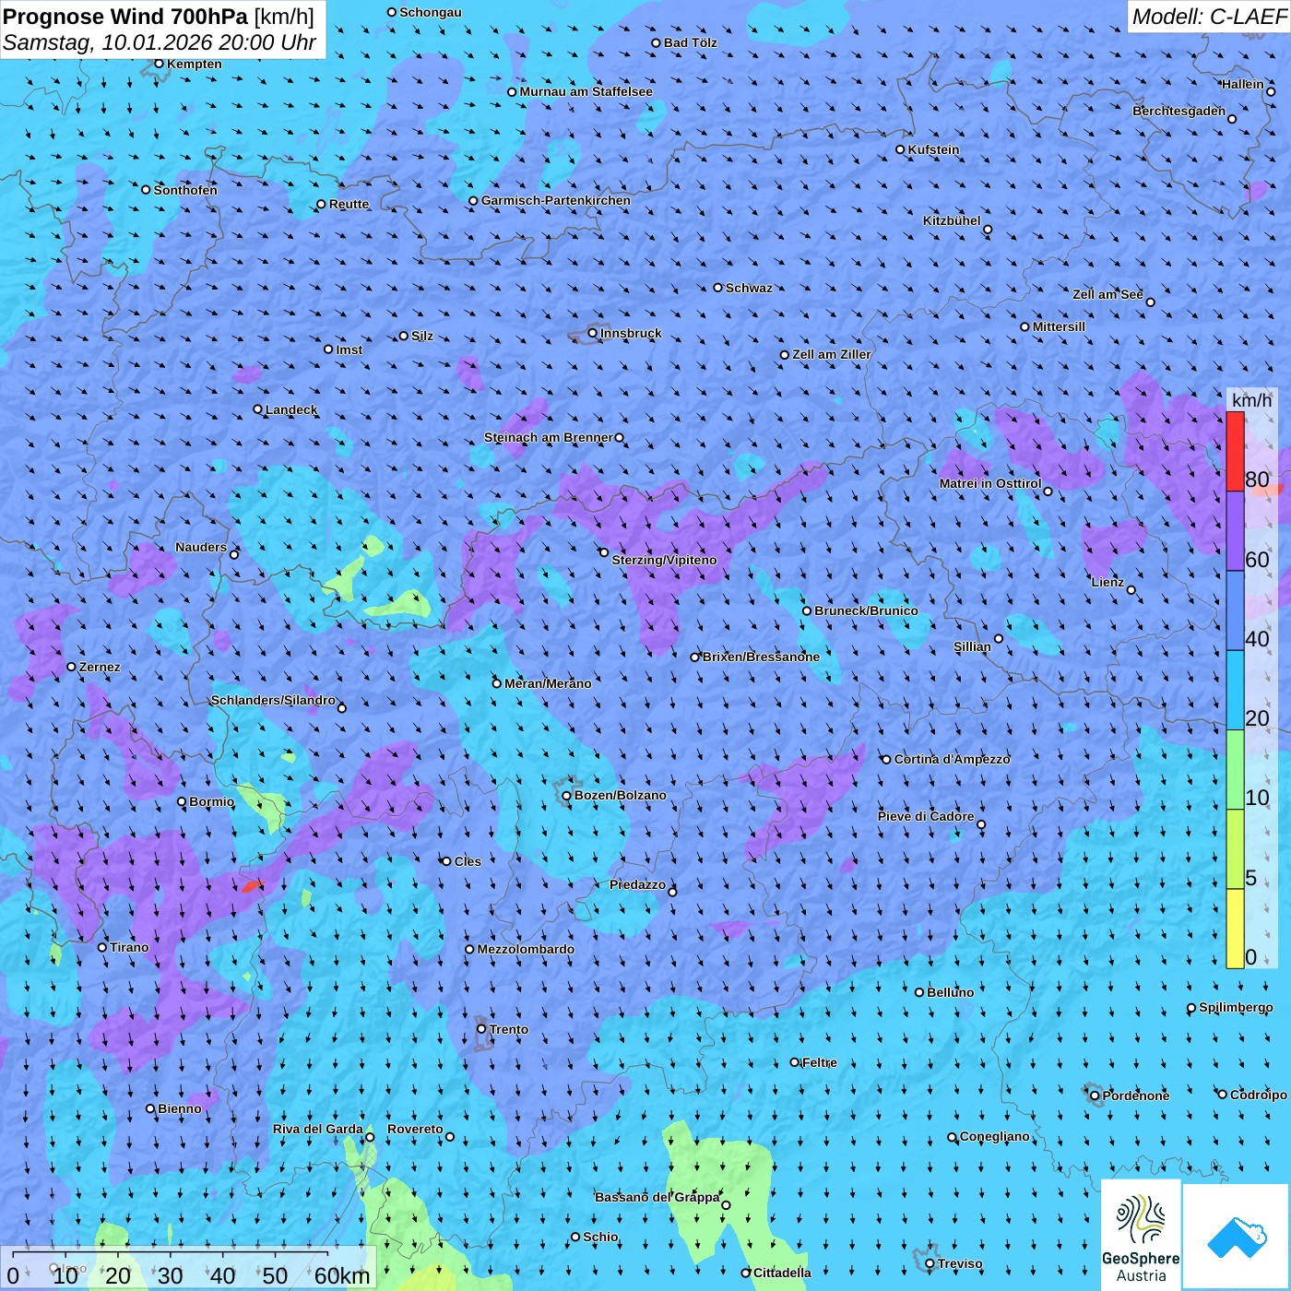
Task: Click the 'Brixen/Bressanone' label
Action: point(761,657)
